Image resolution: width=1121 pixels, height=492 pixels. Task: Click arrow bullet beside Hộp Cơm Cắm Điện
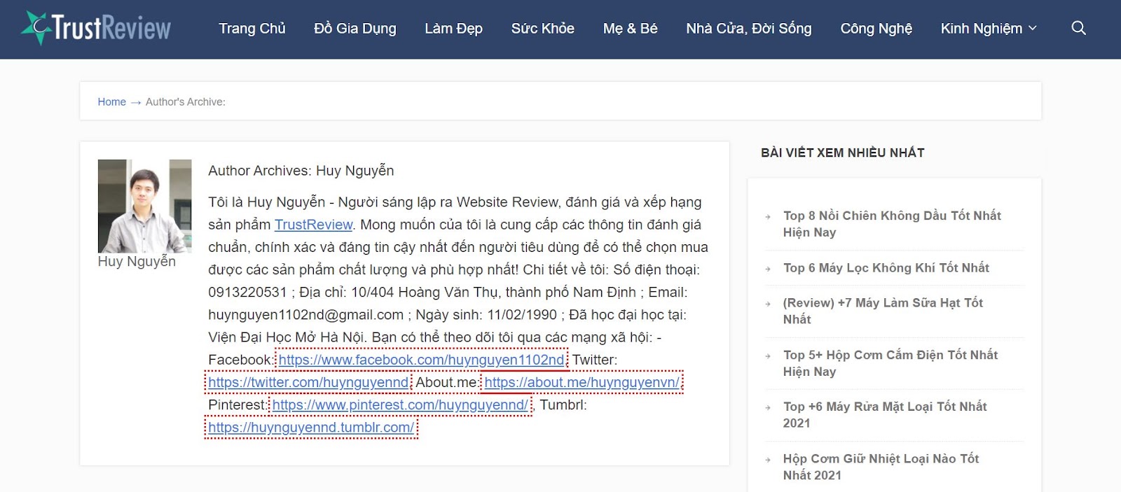(x=768, y=356)
